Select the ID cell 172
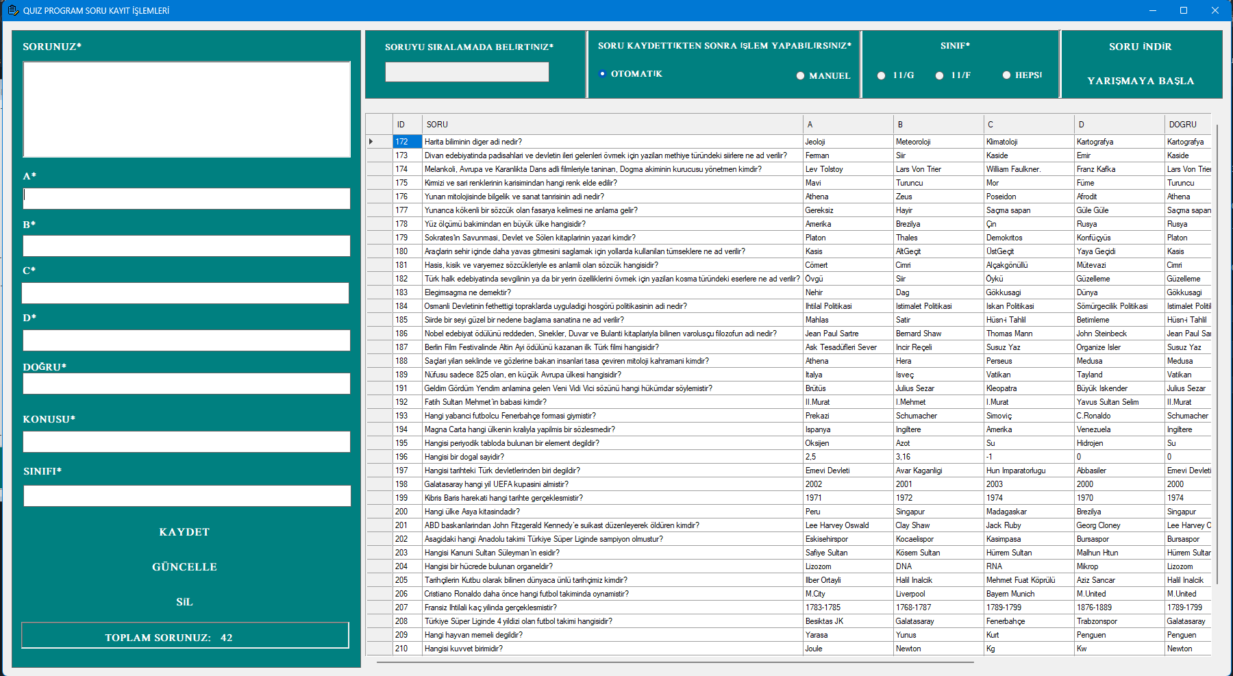 pyautogui.click(x=408, y=142)
